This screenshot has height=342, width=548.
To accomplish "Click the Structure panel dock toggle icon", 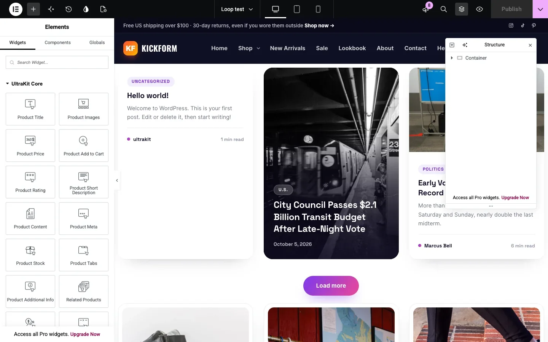I will click(x=452, y=45).
